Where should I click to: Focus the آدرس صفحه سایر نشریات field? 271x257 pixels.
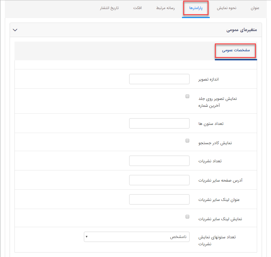coord(159,180)
